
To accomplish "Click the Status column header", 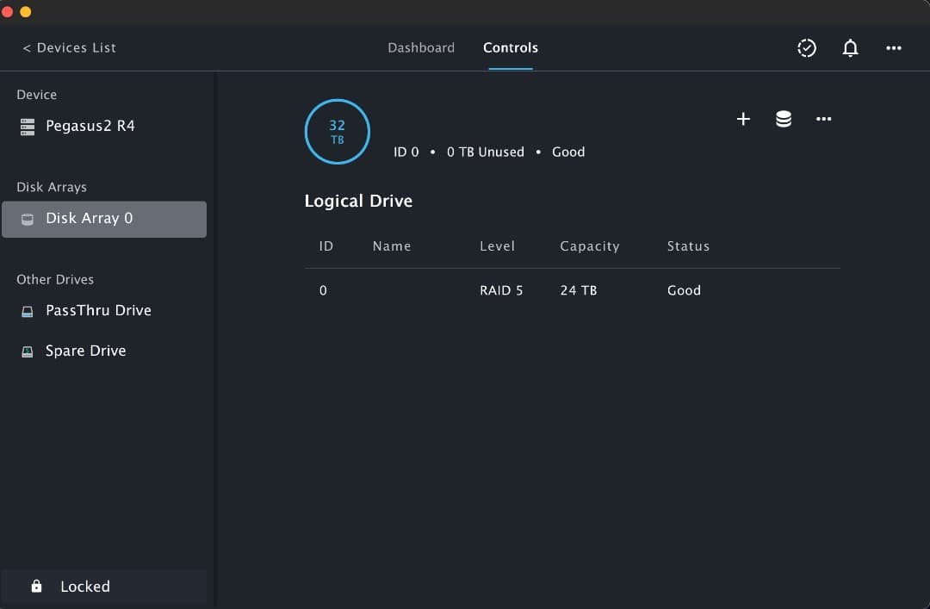I will point(687,245).
